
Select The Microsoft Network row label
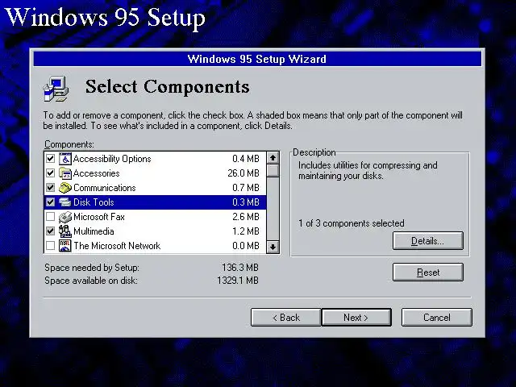pos(117,246)
